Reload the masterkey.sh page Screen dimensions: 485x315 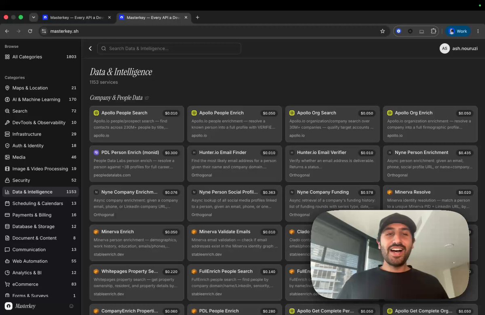tap(30, 31)
